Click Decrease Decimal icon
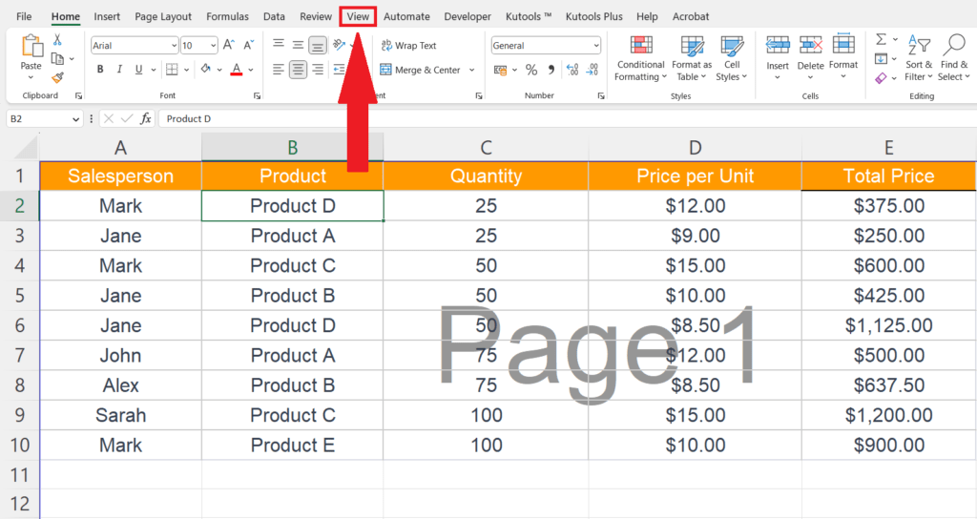 592,70
